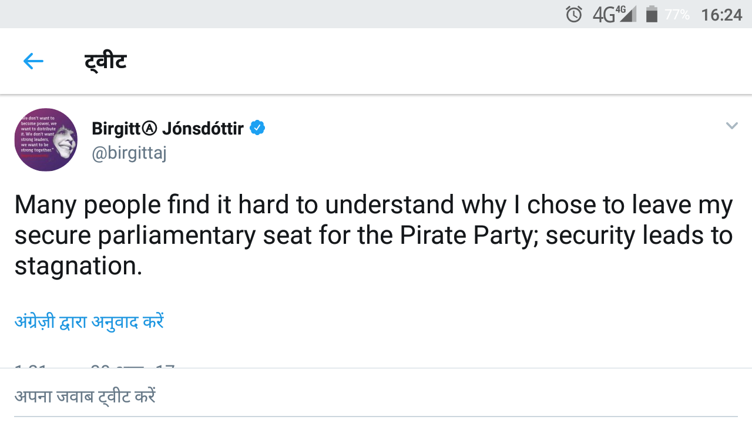The image size is (752, 423).
Task: Tap the 77% battery percentage
Action: 677,14
